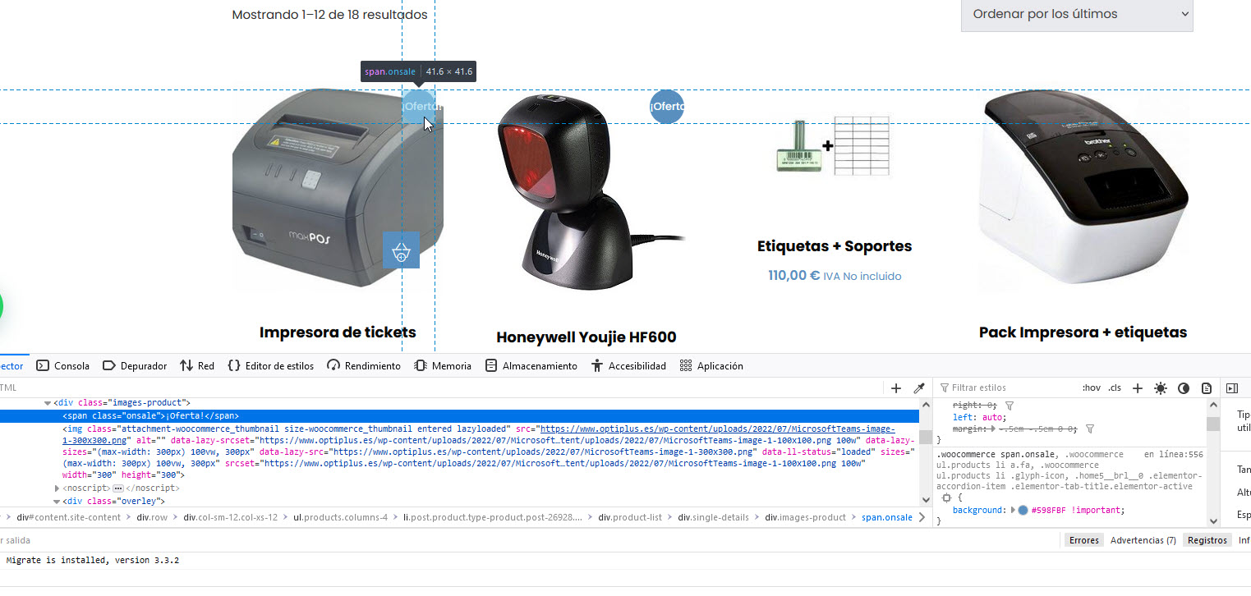Click the Filtrar estilos filter field

tap(1006, 387)
